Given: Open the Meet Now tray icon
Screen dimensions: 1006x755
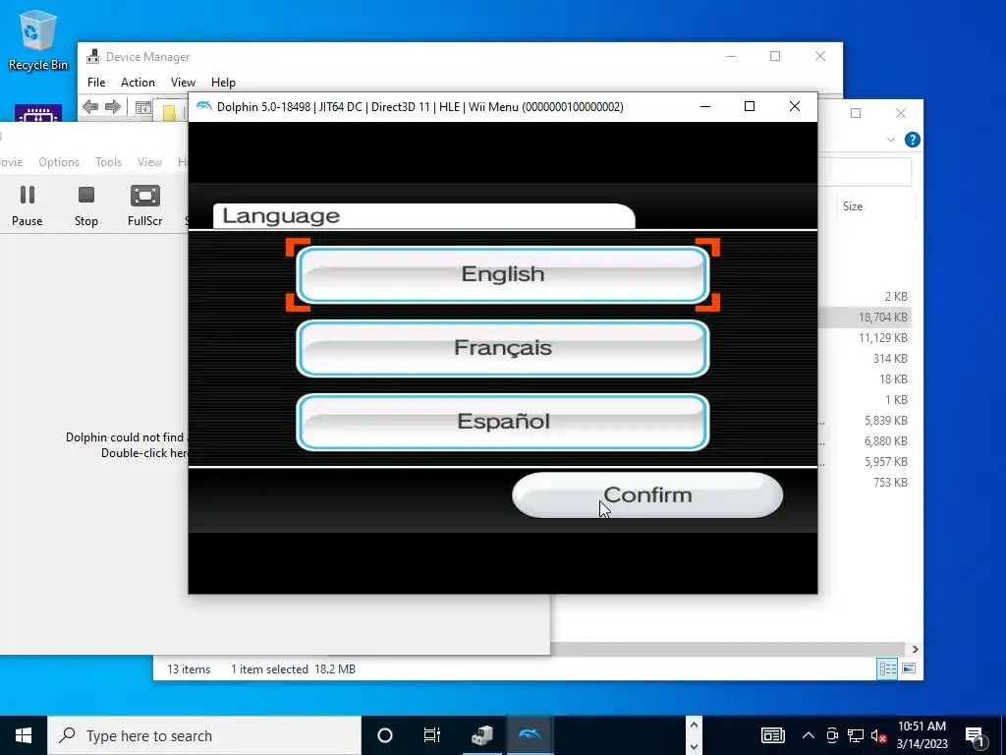Looking at the screenshot, I should [832, 735].
